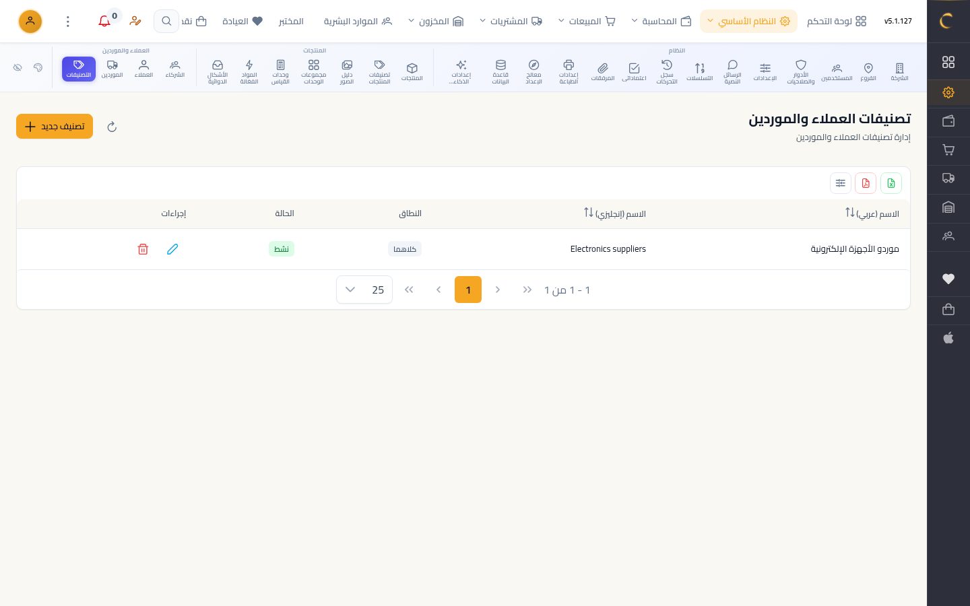The image size is (970, 606).
Task: Open Text Messages (الرسائل النصية) ribbon item
Action: coord(732,71)
